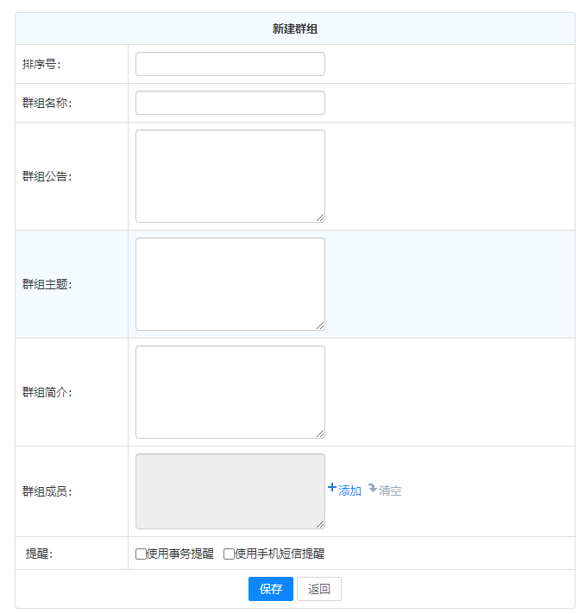This screenshot has height=614, width=579.
Task: Click inside the 群组公告 text area
Action: (x=230, y=176)
